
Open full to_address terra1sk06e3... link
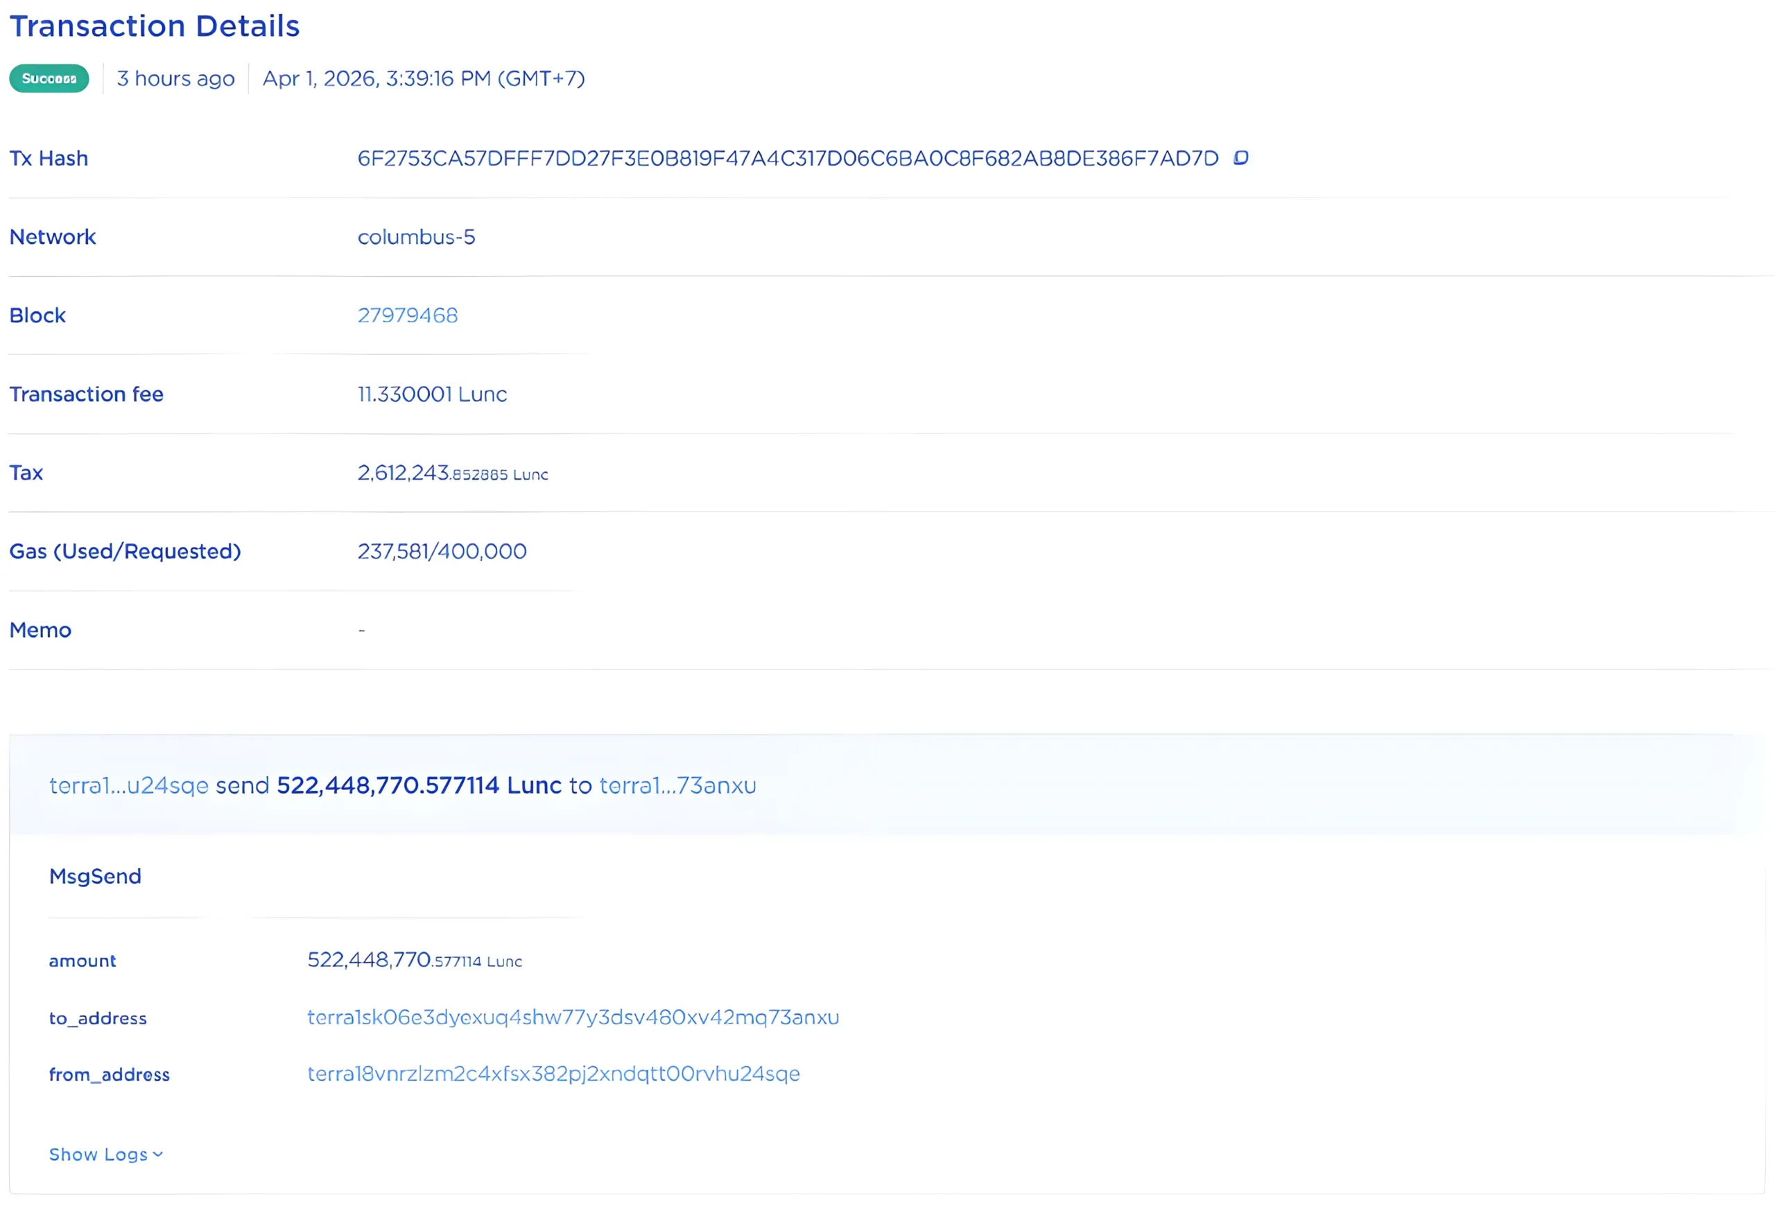573,1017
